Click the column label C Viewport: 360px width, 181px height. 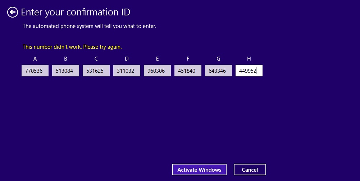click(x=96, y=59)
